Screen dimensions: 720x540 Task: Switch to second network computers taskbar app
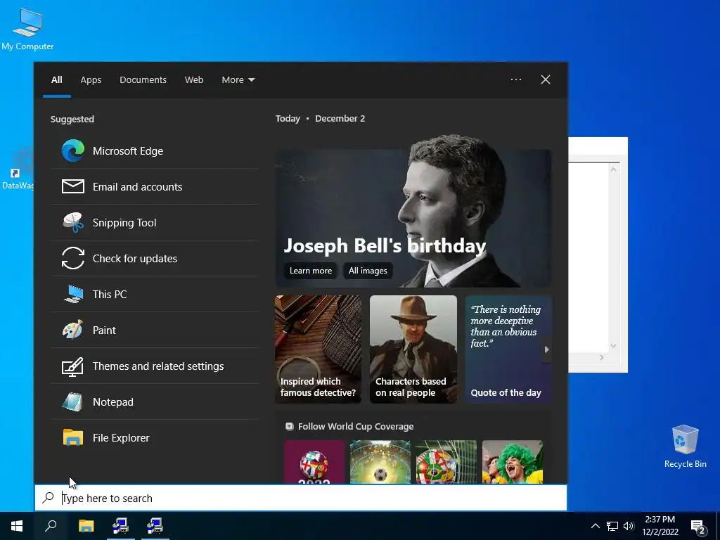155,526
